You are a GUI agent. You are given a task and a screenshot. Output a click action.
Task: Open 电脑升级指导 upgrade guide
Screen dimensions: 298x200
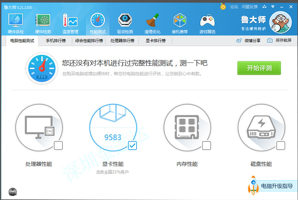pos(277,186)
